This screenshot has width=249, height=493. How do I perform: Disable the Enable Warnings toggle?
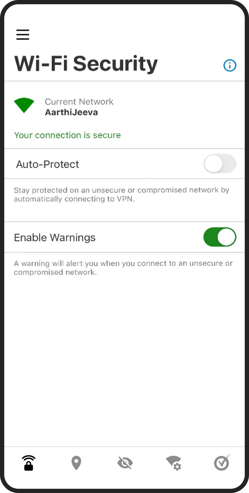click(x=220, y=237)
